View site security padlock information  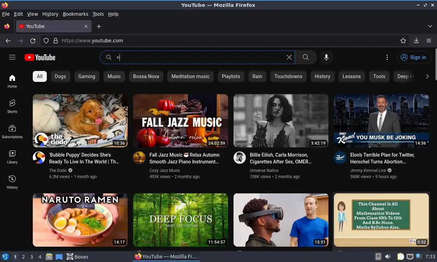pos(56,41)
